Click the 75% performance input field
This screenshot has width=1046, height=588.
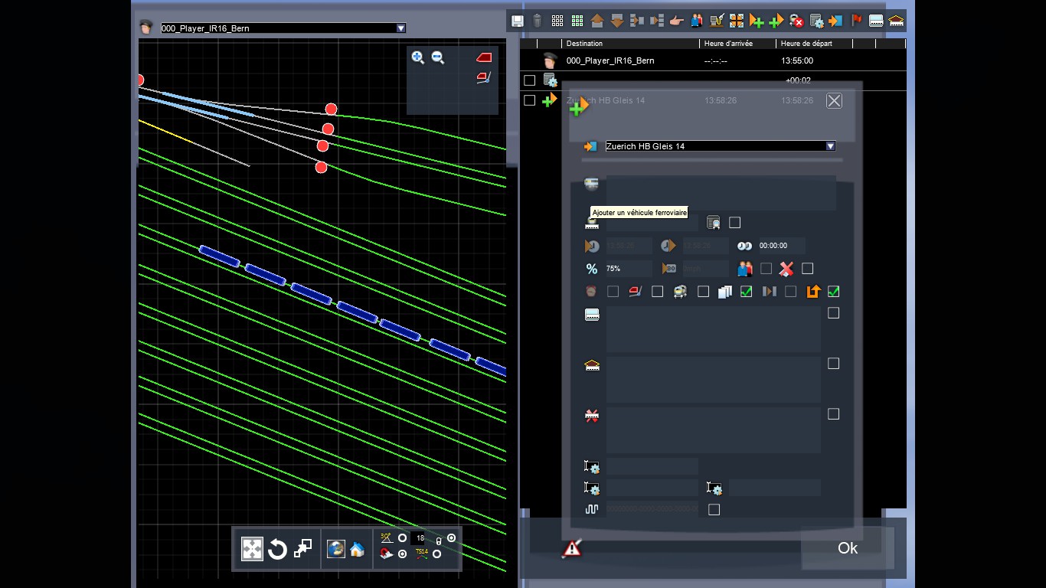click(x=628, y=269)
